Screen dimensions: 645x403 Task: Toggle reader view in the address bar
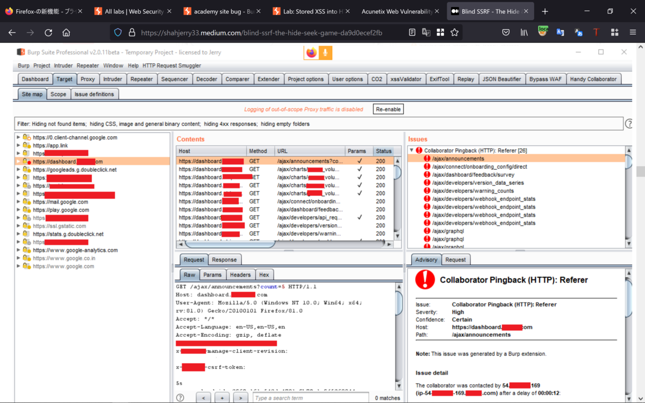point(412,33)
